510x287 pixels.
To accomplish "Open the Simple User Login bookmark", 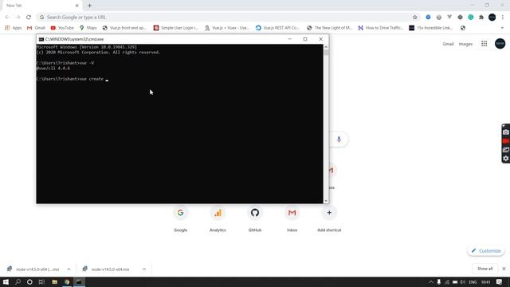I will pyautogui.click(x=175, y=28).
